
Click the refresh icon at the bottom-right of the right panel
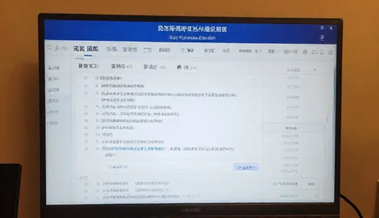pyautogui.click(x=317, y=196)
